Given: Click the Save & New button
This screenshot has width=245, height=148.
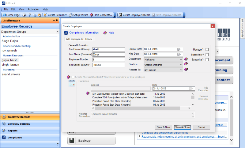Looking at the screenshot, I should [163, 127].
